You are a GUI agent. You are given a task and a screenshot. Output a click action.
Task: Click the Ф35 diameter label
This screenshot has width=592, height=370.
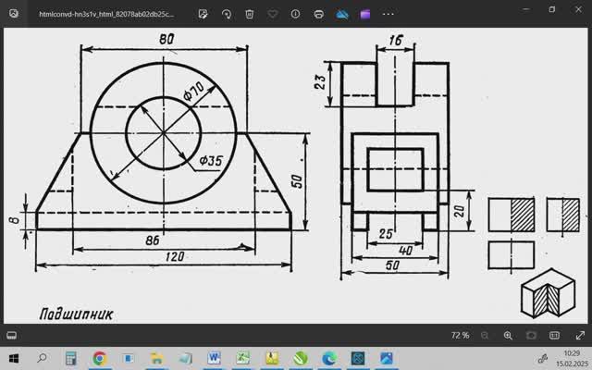[211, 160]
